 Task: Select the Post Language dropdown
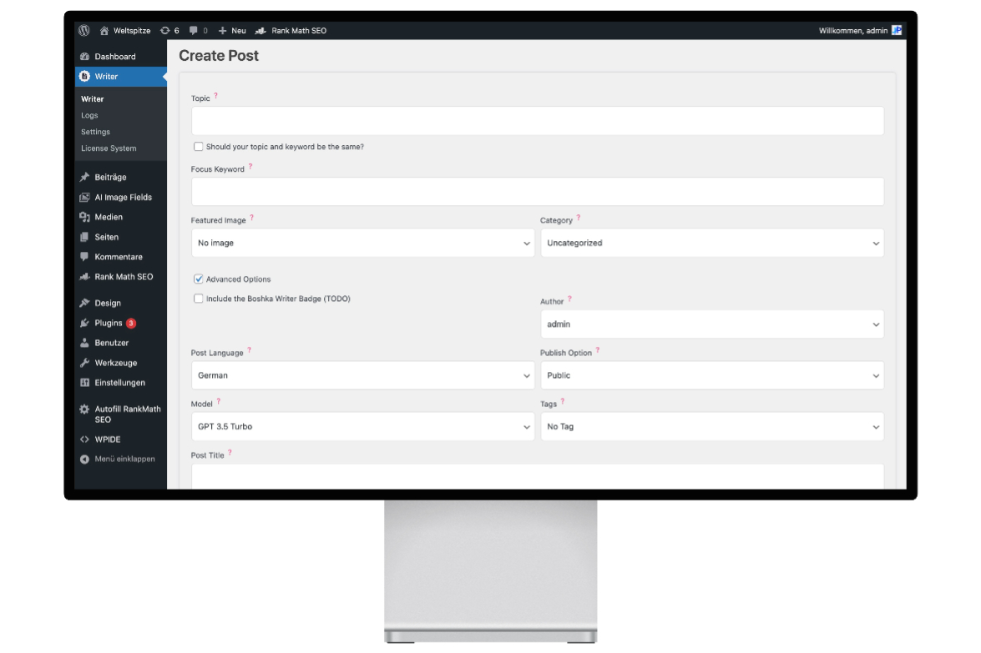pos(362,376)
